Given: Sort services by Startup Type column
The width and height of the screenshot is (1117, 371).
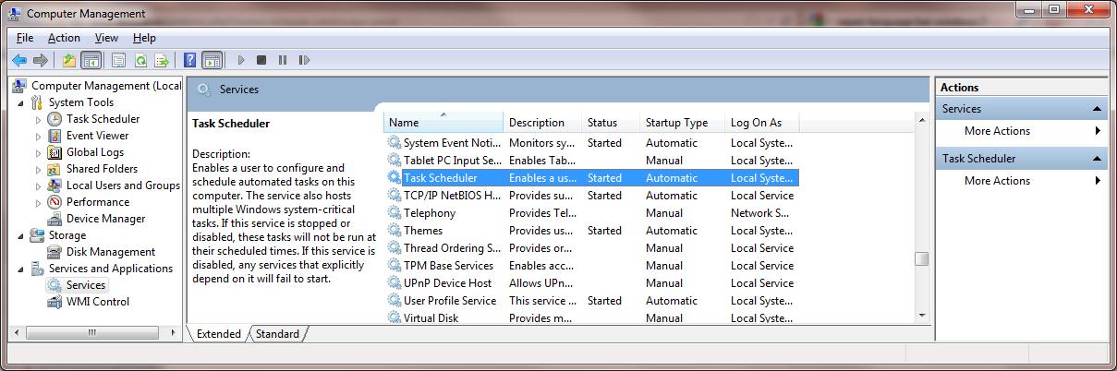Looking at the screenshot, I should (x=676, y=123).
